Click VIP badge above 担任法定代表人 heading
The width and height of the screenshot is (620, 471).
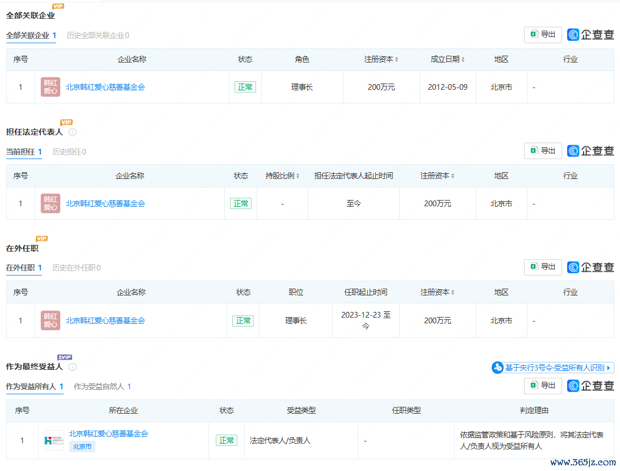pyautogui.click(x=66, y=122)
